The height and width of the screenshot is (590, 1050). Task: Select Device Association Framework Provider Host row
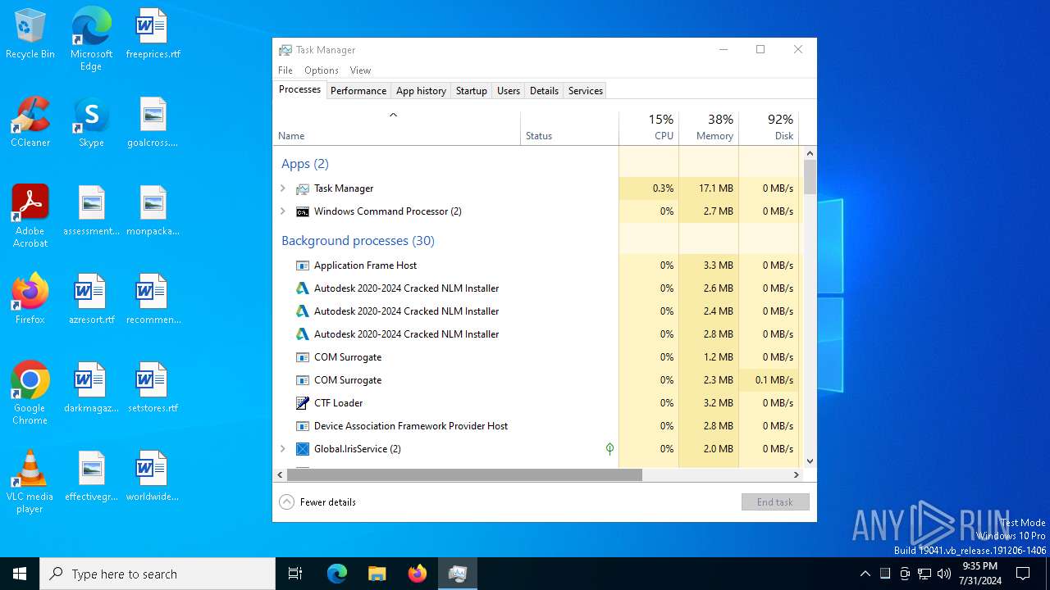[x=536, y=426]
